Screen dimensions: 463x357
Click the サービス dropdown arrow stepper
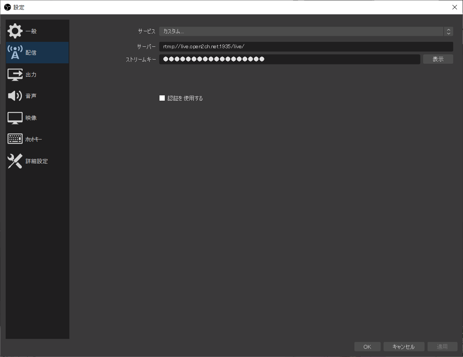[x=448, y=31]
